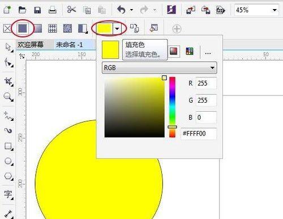
Task: Click the vertical hue slider bar
Action: click(172, 107)
